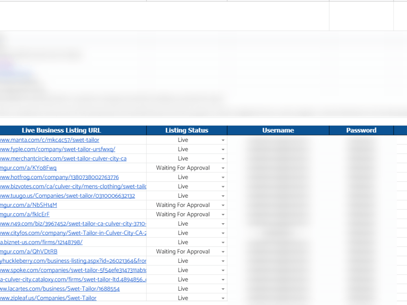Select the Live Business Listing URL header cell
Image resolution: width=407 pixels, height=305 pixels.
(73, 131)
